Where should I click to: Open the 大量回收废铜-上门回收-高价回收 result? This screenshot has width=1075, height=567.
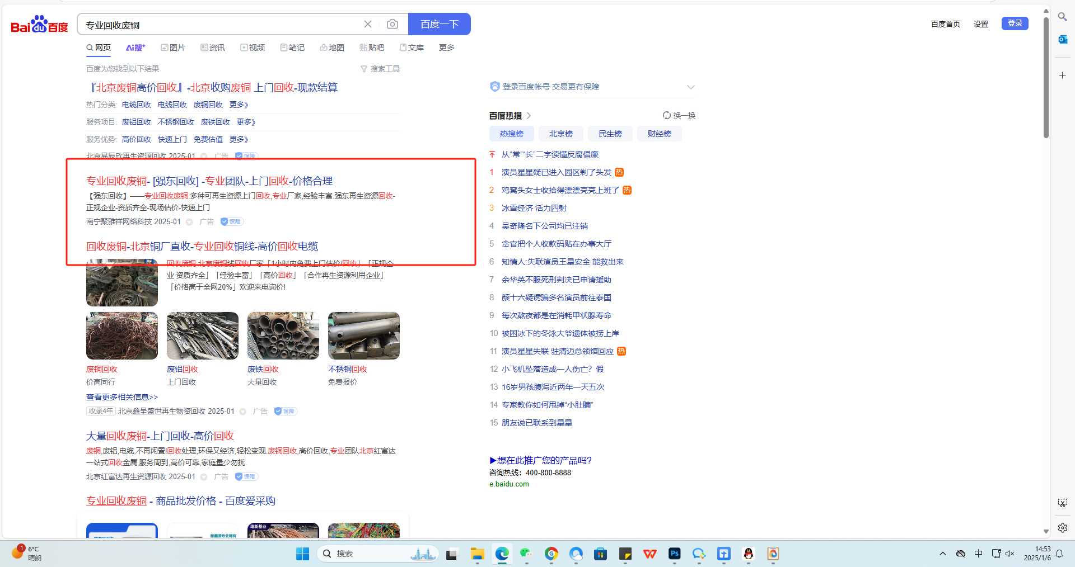pos(160,436)
